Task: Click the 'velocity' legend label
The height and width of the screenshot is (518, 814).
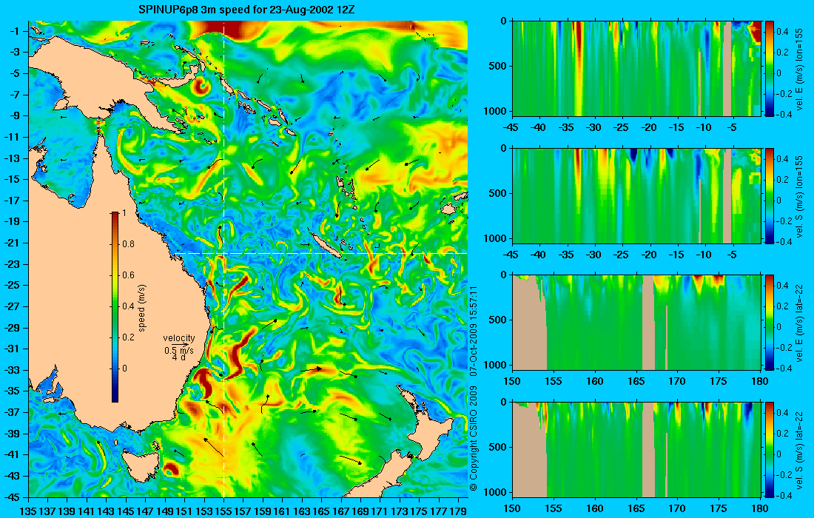Action: coord(179,338)
